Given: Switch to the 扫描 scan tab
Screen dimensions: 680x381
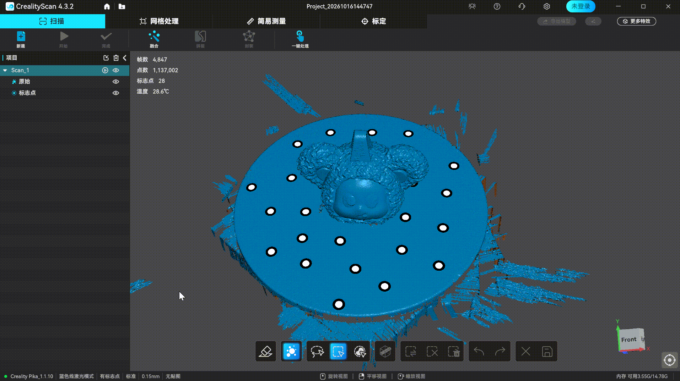Looking at the screenshot, I should coord(52,21).
